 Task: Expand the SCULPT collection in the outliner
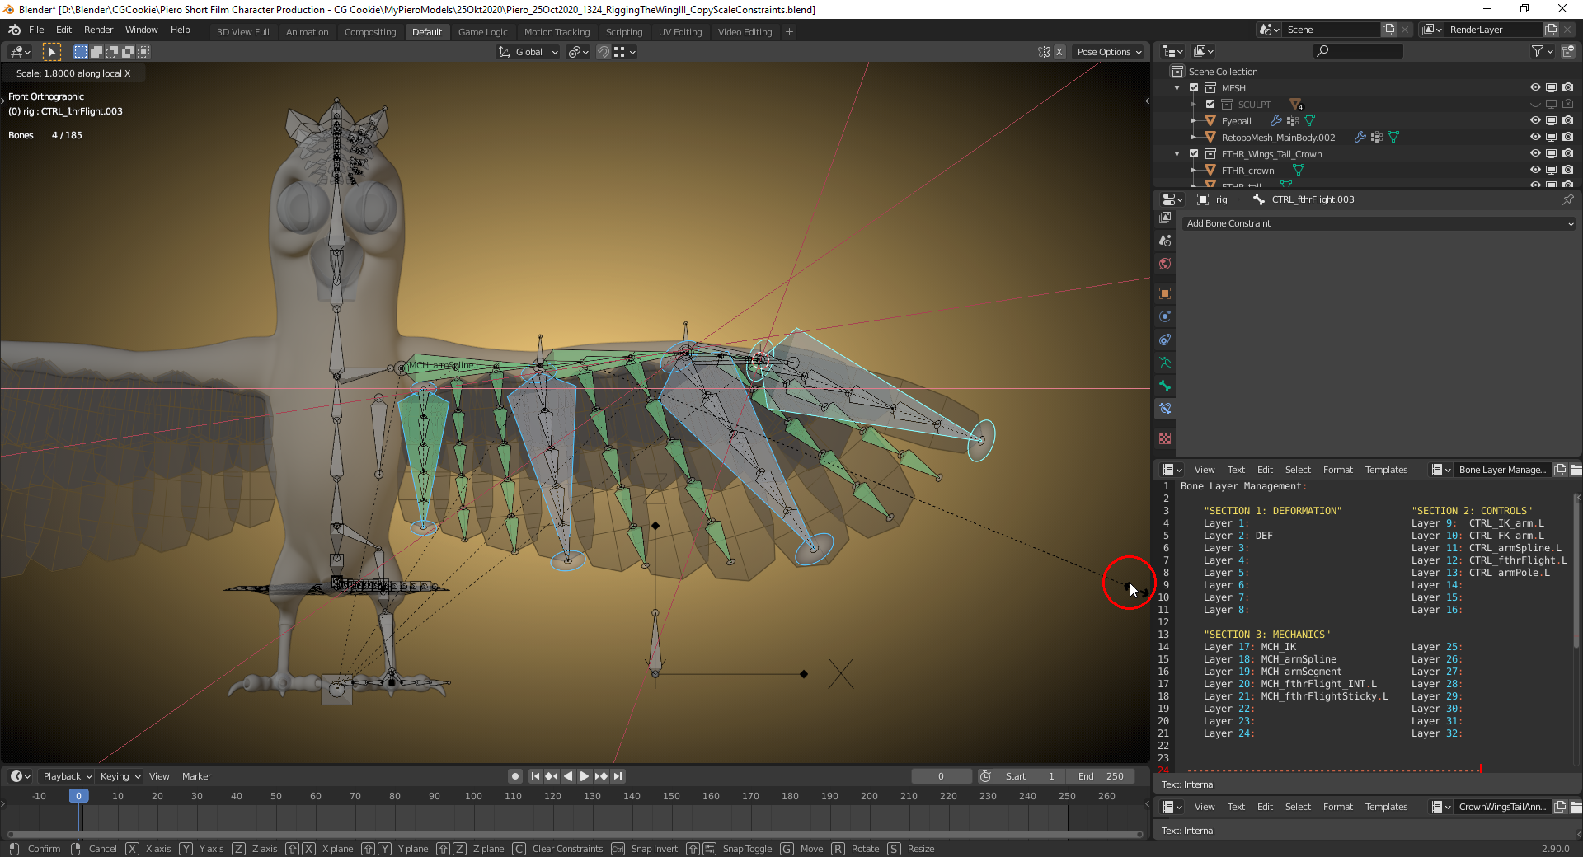1194,104
